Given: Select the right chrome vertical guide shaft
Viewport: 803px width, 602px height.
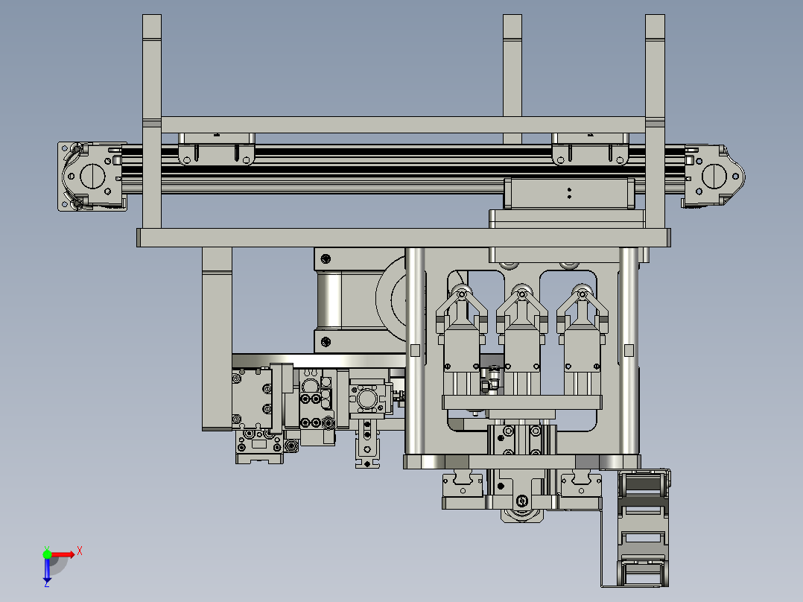Looking at the screenshot, I should (629, 351).
